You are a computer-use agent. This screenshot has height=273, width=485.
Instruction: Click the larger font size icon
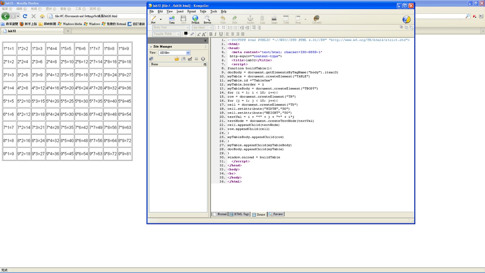pyautogui.click(x=204, y=34)
